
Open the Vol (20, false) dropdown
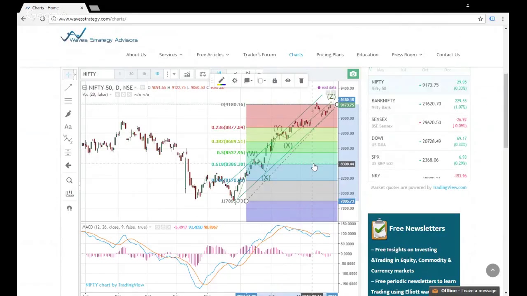pyautogui.click(x=111, y=95)
